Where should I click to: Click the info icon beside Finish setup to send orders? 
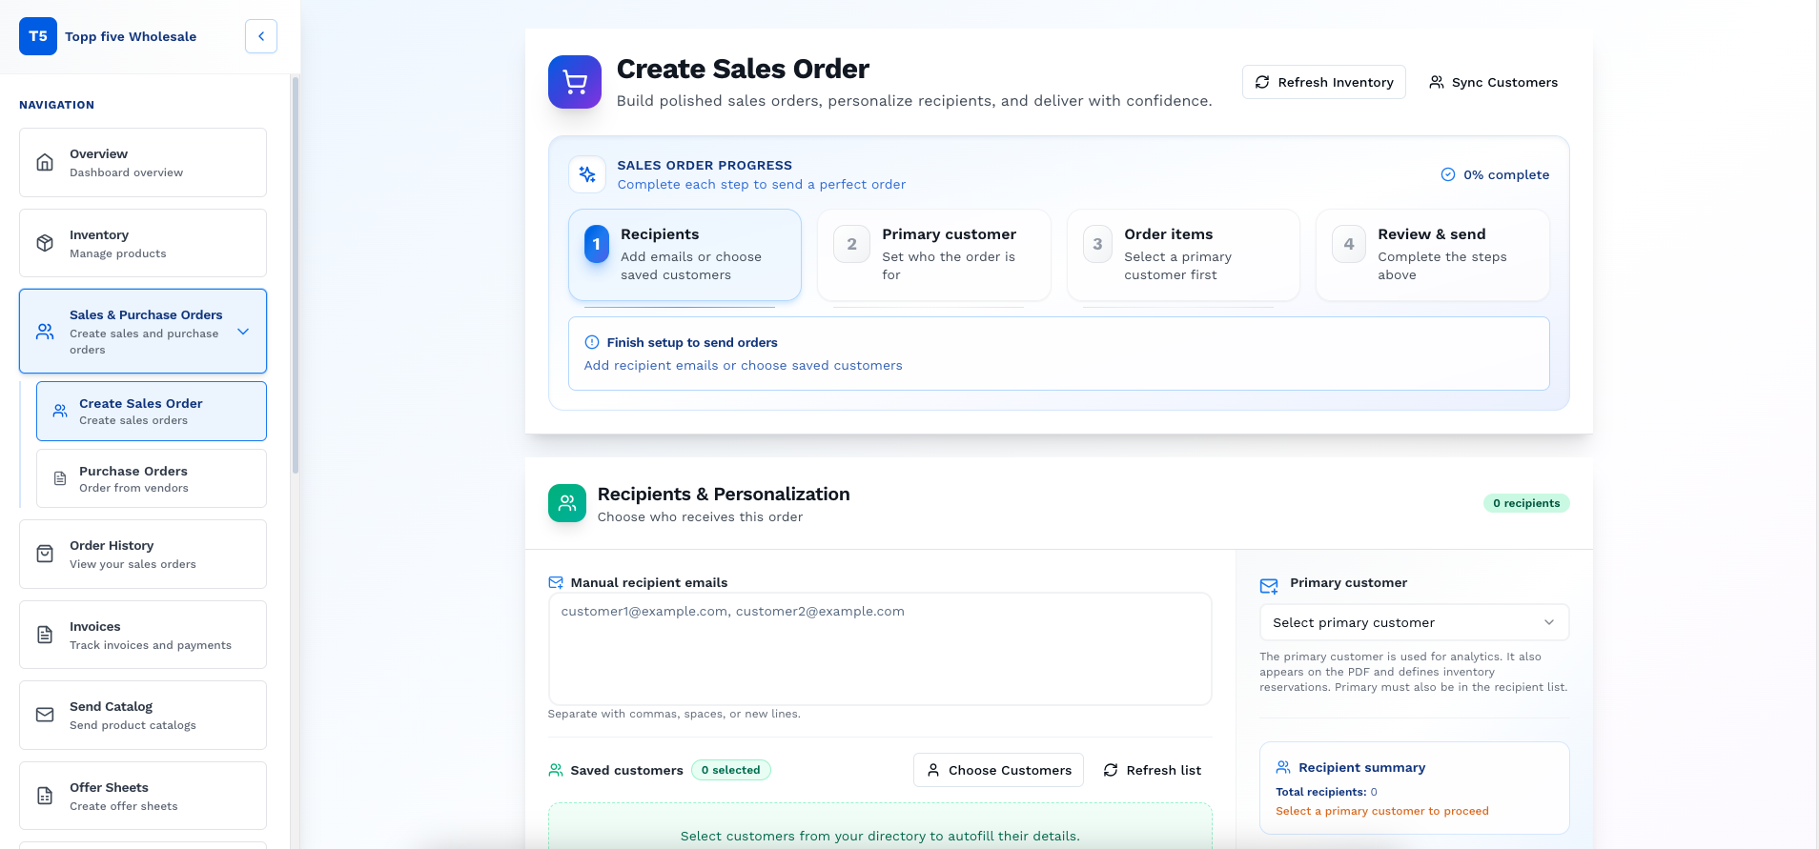[x=592, y=342]
